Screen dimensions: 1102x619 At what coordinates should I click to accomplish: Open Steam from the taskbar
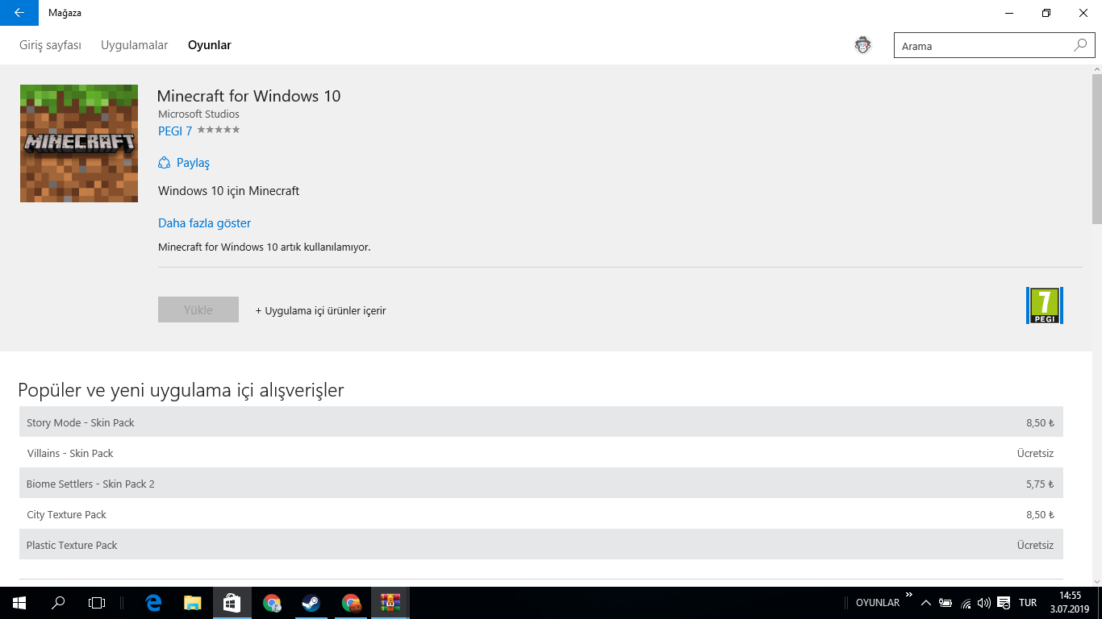[x=311, y=603]
